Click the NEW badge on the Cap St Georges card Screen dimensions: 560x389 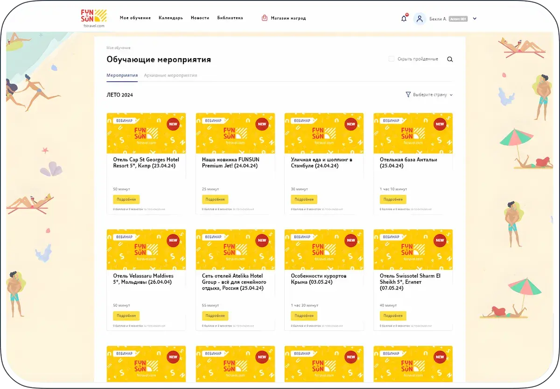173,124
